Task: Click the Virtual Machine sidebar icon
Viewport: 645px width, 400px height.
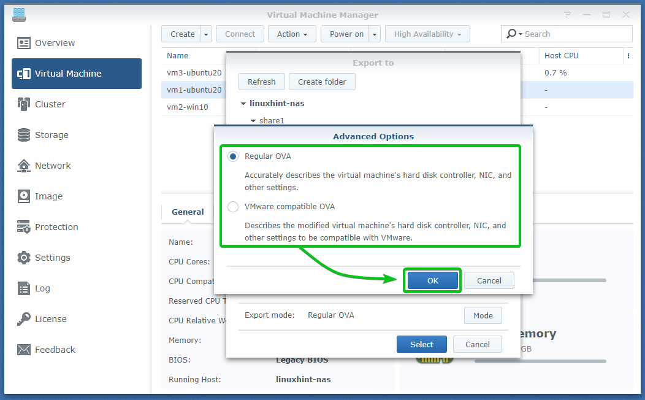Action: (x=23, y=74)
